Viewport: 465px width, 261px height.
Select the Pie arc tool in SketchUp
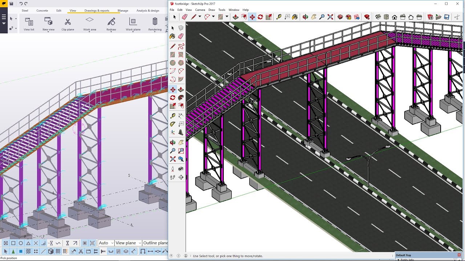point(181,79)
